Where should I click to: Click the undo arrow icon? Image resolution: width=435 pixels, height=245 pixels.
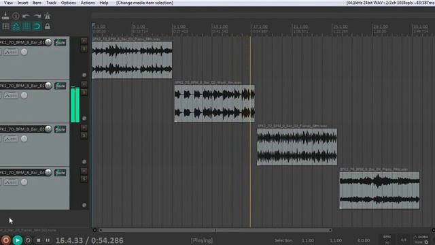coord(26,16)
